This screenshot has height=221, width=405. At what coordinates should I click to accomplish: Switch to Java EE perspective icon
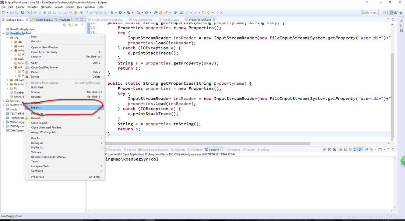[391, 13]
